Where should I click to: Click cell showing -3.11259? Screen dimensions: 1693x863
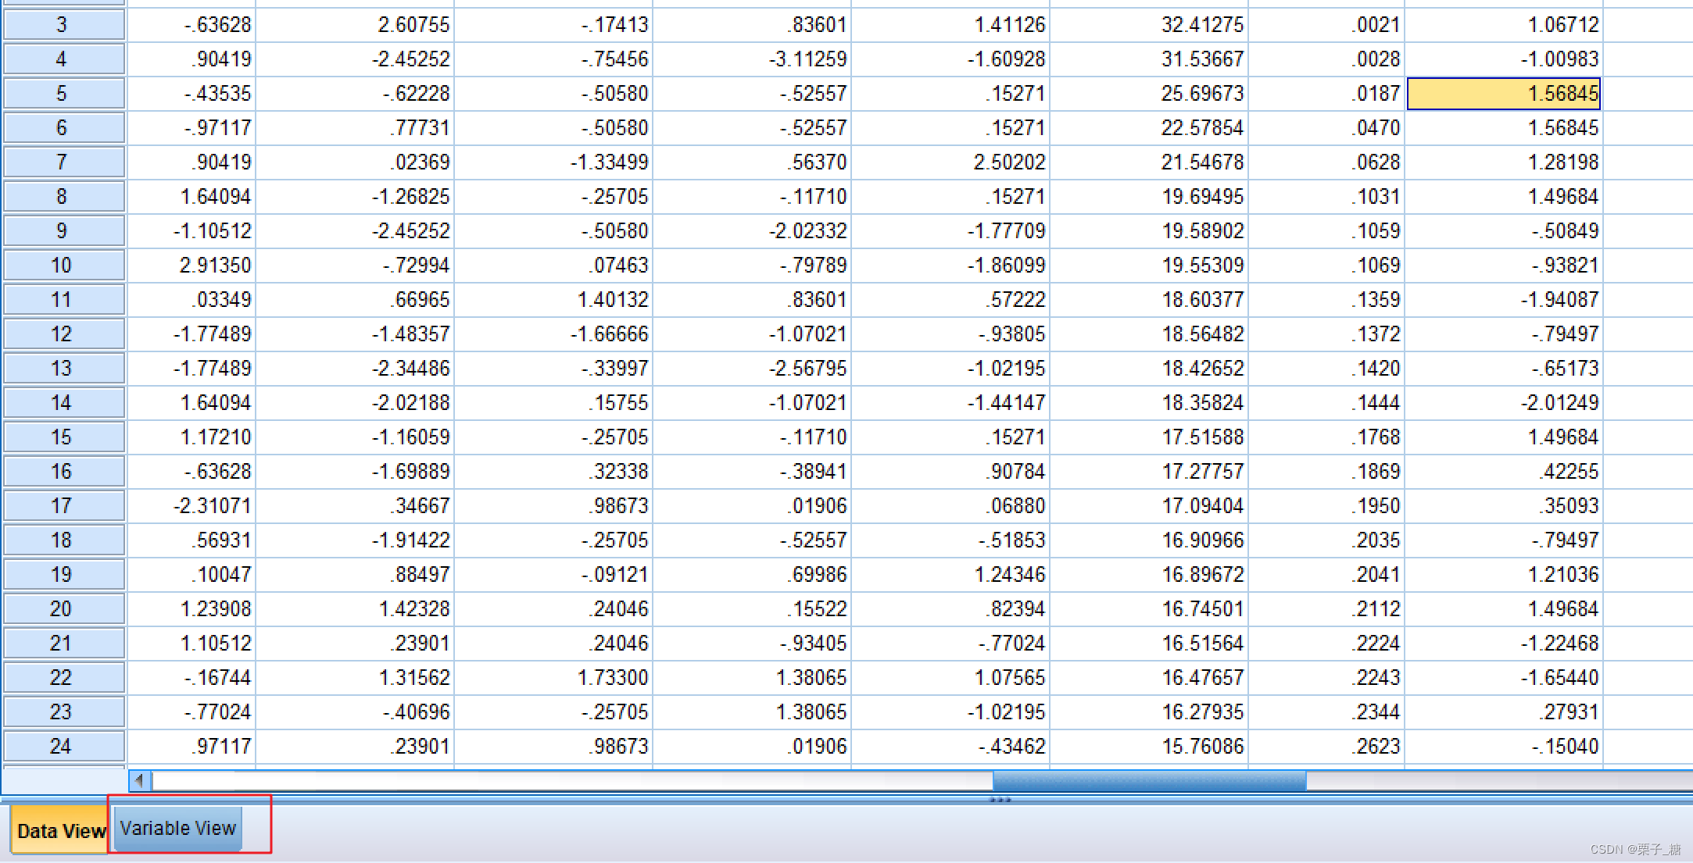pos(752,59)
